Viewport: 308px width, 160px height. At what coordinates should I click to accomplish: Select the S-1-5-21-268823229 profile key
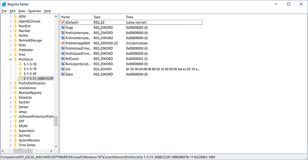[x=38, y=78]
